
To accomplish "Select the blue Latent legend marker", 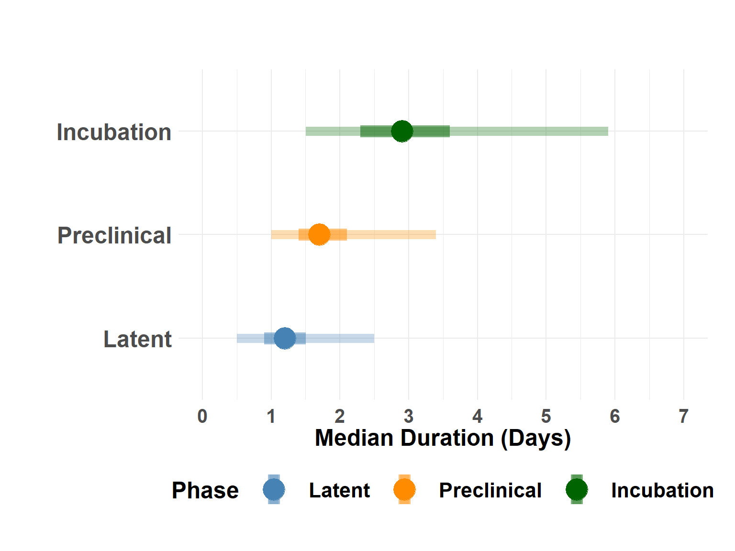I will coord(274,489).
